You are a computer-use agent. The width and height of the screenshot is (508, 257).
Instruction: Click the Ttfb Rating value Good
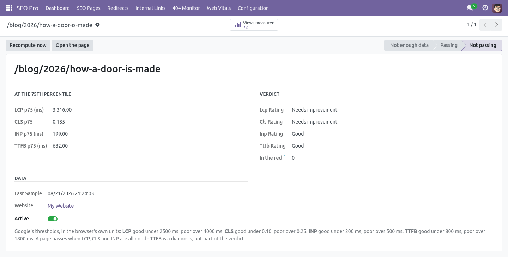click(x=298, y=146)
